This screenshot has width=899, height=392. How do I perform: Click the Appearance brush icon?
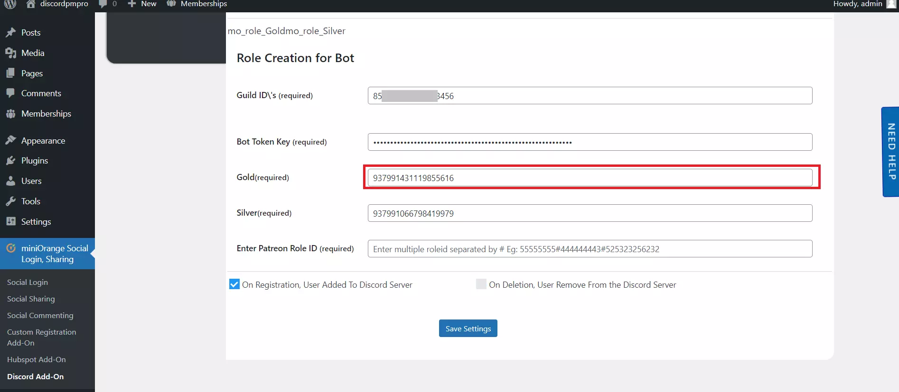point(11,140)
